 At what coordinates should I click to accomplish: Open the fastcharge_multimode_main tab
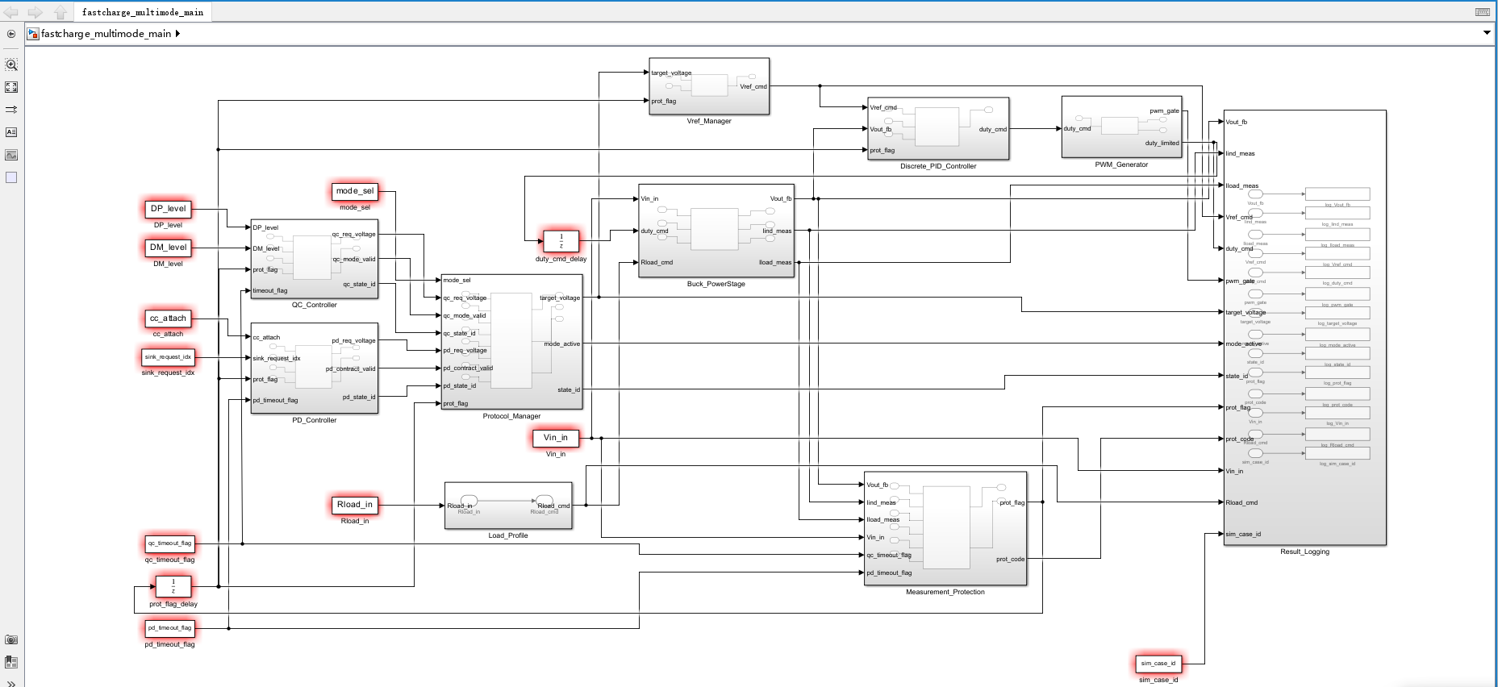143,12
